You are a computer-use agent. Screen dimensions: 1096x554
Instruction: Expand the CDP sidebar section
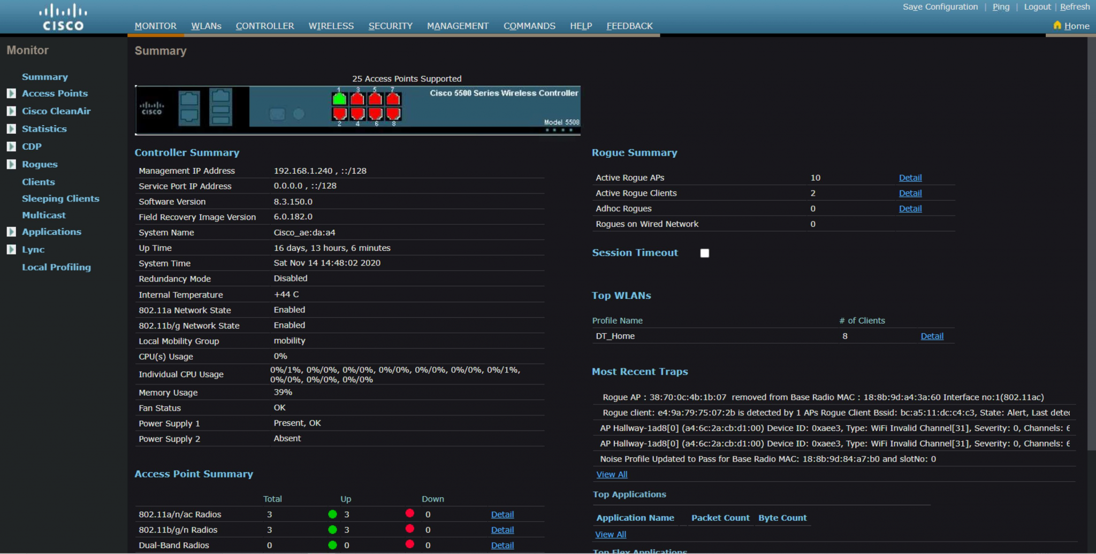point(11,147)
